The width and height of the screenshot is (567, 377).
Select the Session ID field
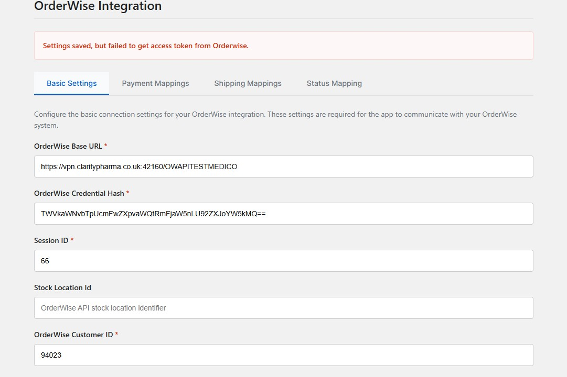click(x=283, y=261)
